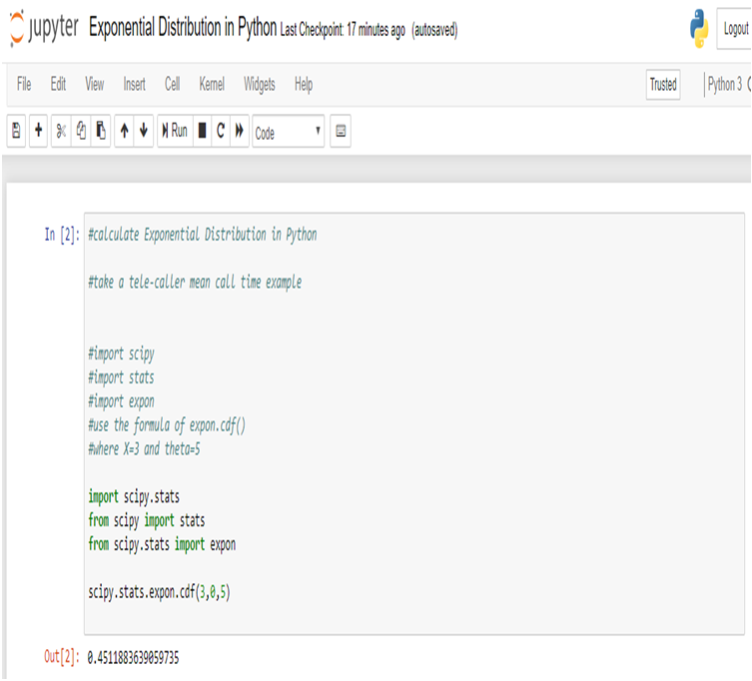This screenshot has height=681, width=752.
Task: Save and checkpoint the notebook
Action: coord(16,131)
